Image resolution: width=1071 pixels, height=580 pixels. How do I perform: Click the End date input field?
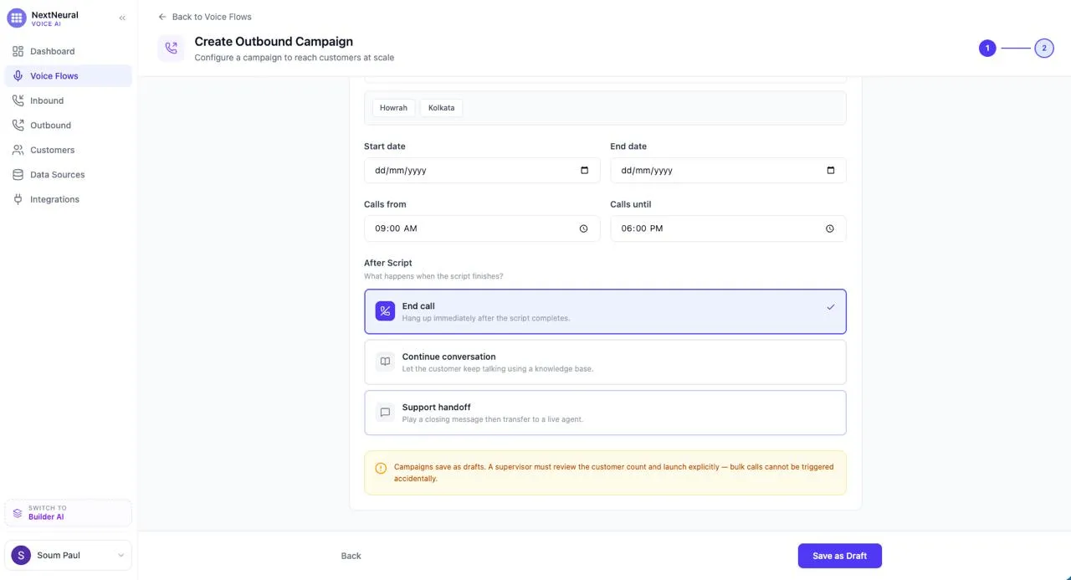click(728, 170)
